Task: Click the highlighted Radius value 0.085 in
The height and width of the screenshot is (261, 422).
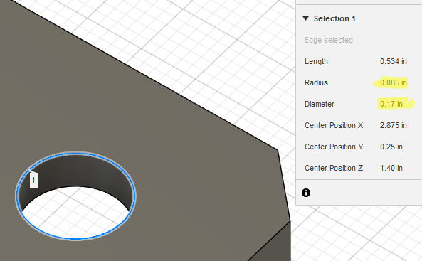Action: 394,82
